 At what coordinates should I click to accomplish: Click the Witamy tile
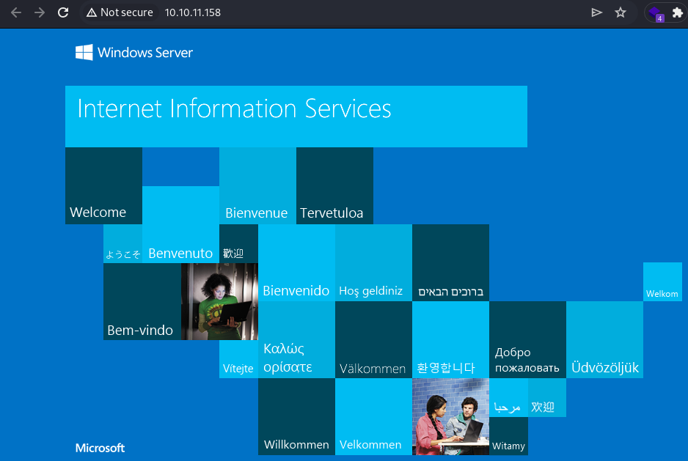click(508, 436)
